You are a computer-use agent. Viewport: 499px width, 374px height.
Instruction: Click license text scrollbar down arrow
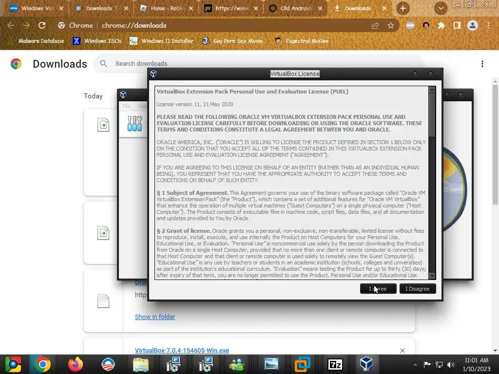[432, 276]
